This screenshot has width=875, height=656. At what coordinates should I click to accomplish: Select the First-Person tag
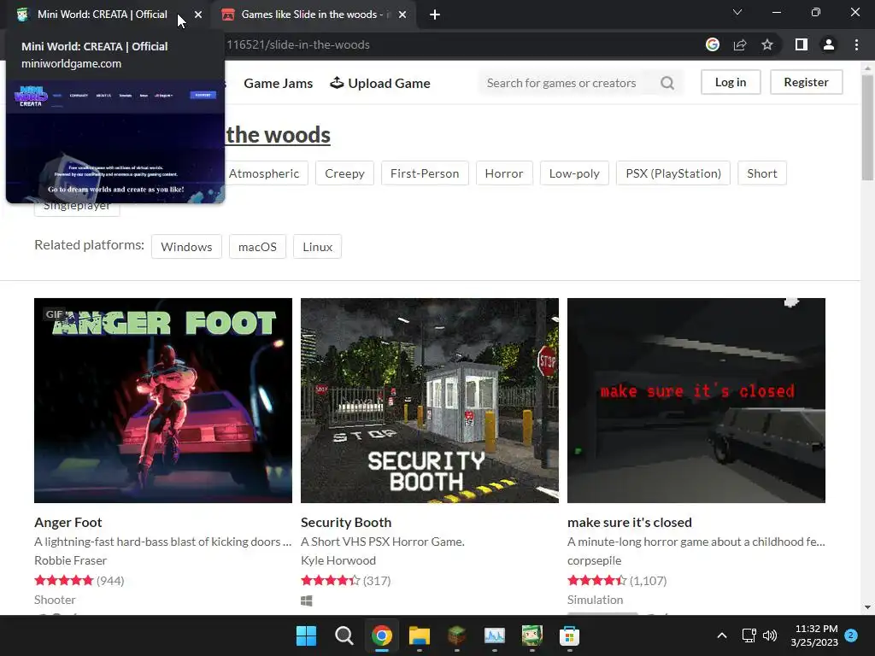[x=425, y=173]
